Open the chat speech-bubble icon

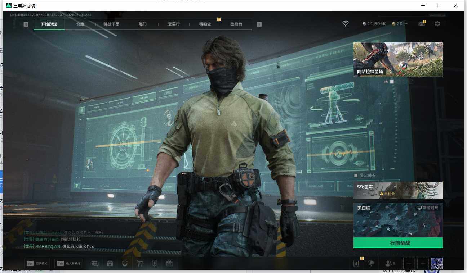point(95,264)
